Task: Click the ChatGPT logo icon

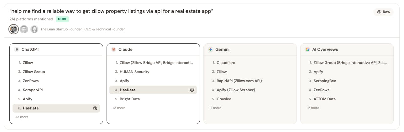Action: click(17, 50)
